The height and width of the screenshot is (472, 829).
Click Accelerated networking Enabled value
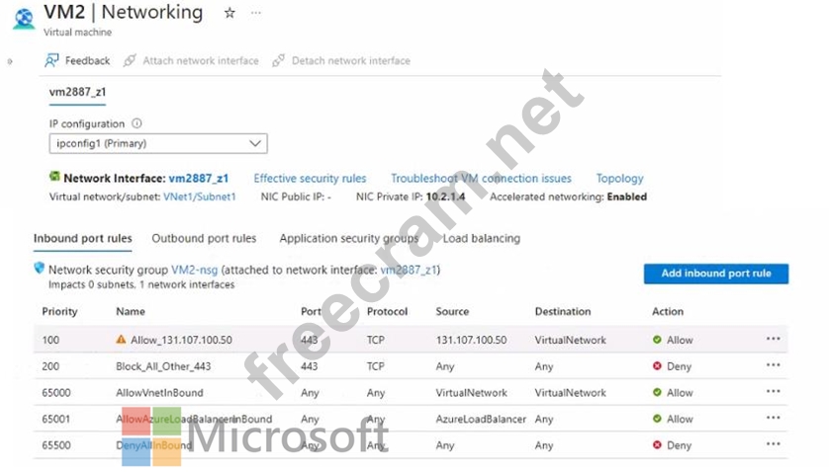click(x=627, y=197)
